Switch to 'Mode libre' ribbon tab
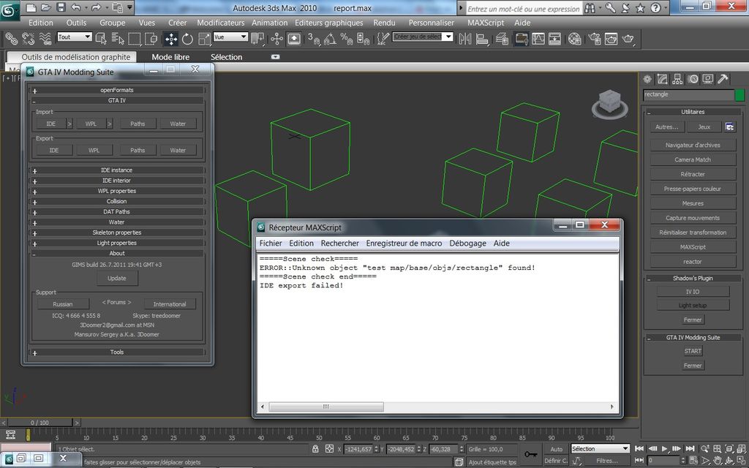 coord(170,57)
